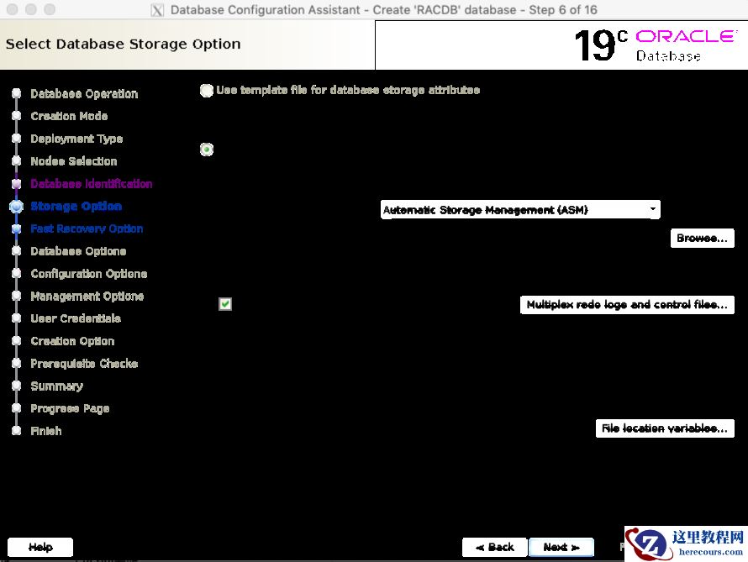Open the Automatic Storage Management (ASM) dropdown
This screenshot has height=562, width=748.
(520, 210)
